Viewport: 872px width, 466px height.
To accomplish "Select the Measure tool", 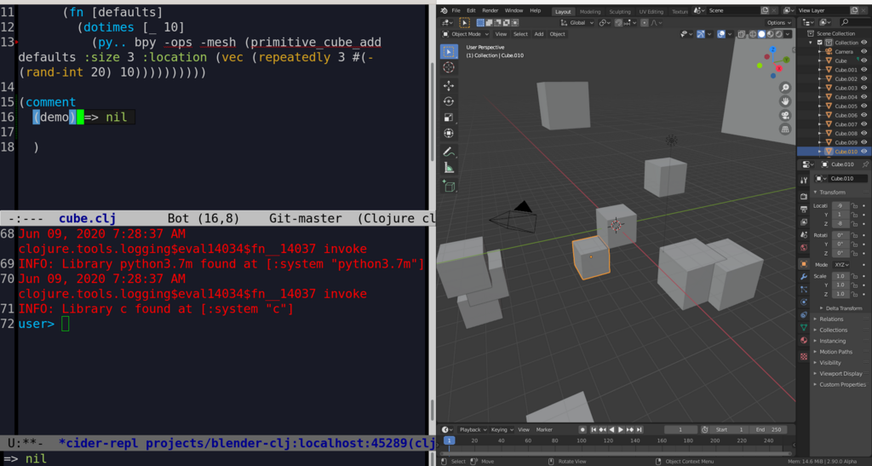I will coord(449,167).
